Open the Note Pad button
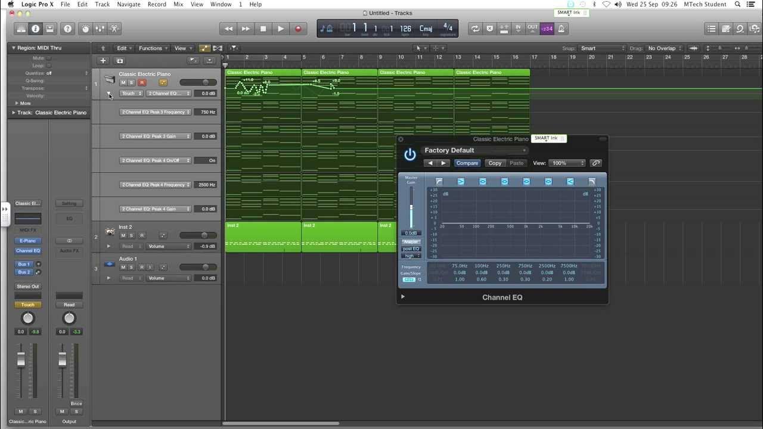763x429 pixels. click(x=726, y=29)
